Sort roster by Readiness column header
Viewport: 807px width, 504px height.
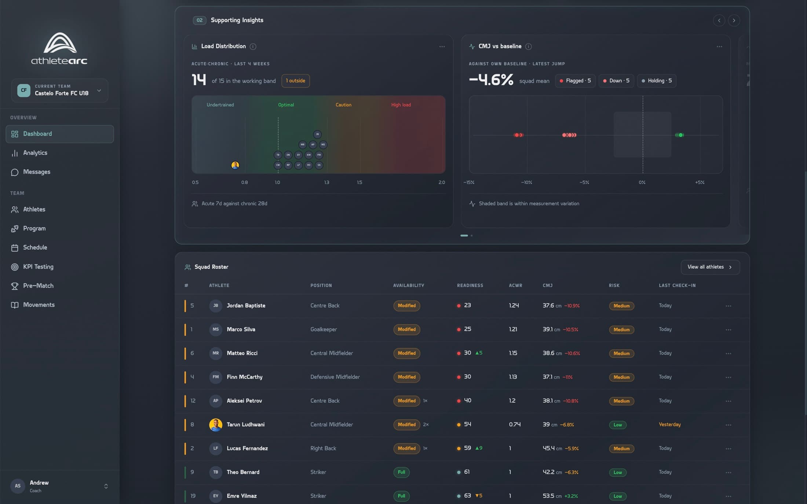point(470,286)
